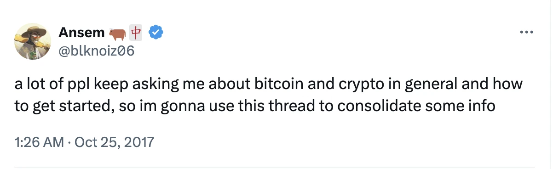The width and height of the screenshot is (553, 169).
Task: Visit the @blknoiz06 handle link
Action: [x=96, y=51]
